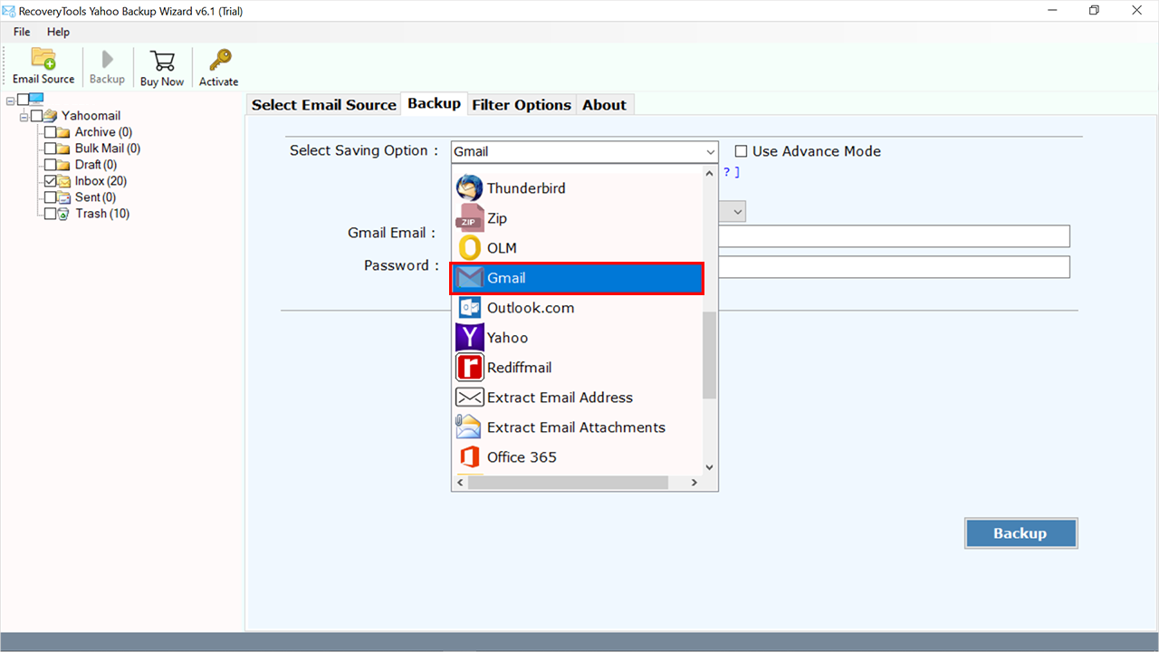Switch to Select Email Source tab

pyautogui.click(x=324, y=105)
